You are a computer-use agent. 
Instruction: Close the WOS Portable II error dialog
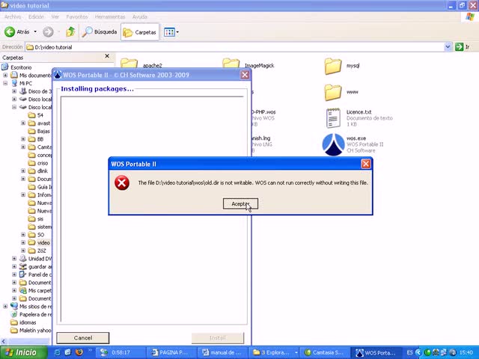tap(366, 164)
